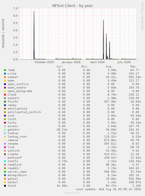This screenshot has width=145, height=196.
Task: Click the tallest spike near October 2025
Action: [34, 11]
